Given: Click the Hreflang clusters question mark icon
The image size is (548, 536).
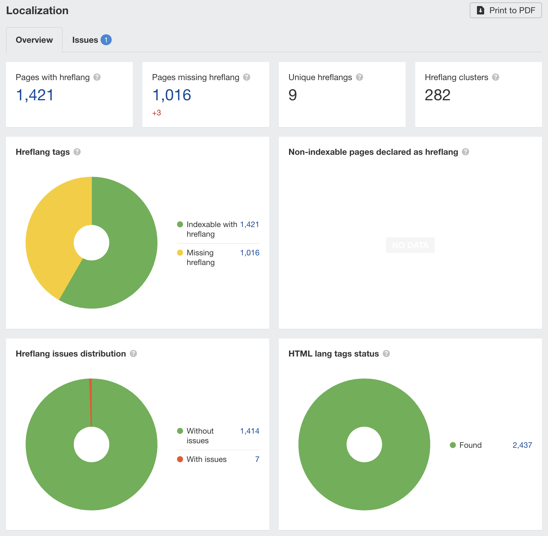Looking at the screenshot, I should (x=496, y=77).
